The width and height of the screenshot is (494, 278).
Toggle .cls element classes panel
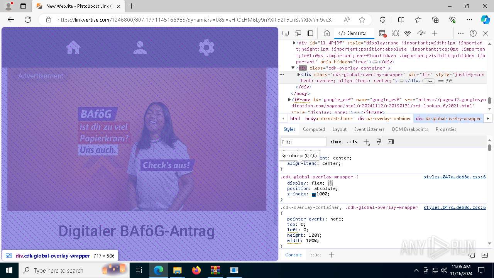[x=352, y=142]
